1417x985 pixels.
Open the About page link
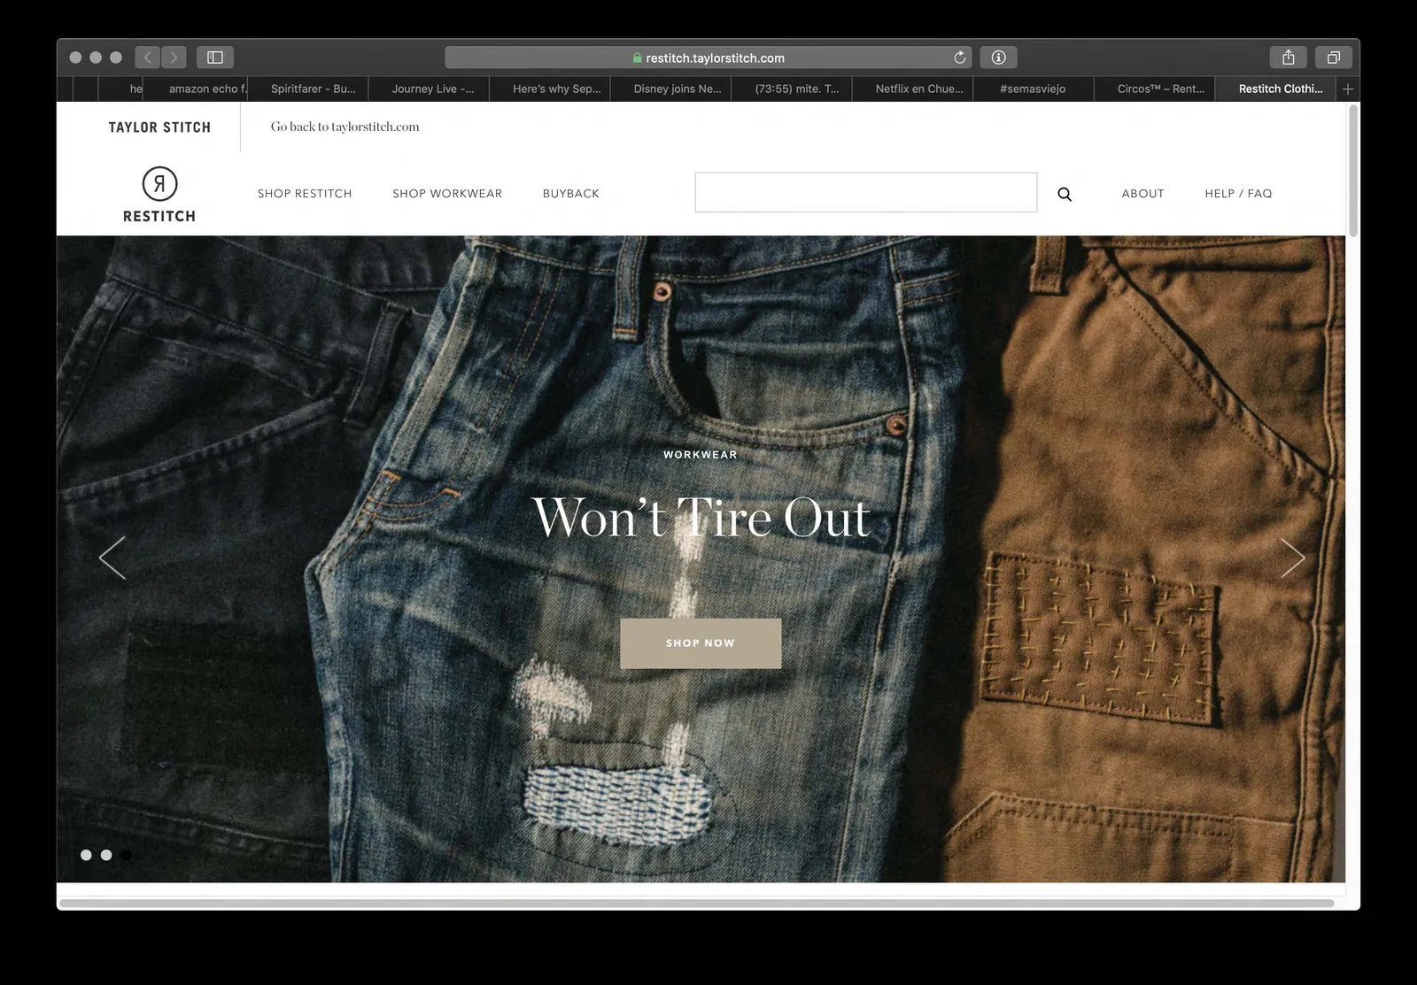(x=1142, y=194)
